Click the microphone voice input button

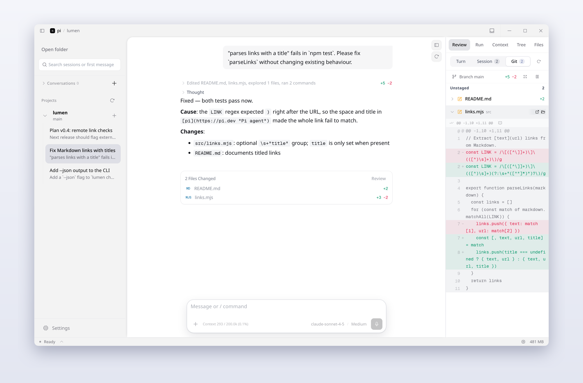point(377,324)
